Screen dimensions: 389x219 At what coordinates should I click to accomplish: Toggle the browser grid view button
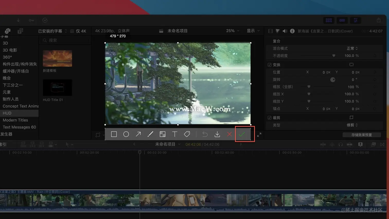click(329, 20)
